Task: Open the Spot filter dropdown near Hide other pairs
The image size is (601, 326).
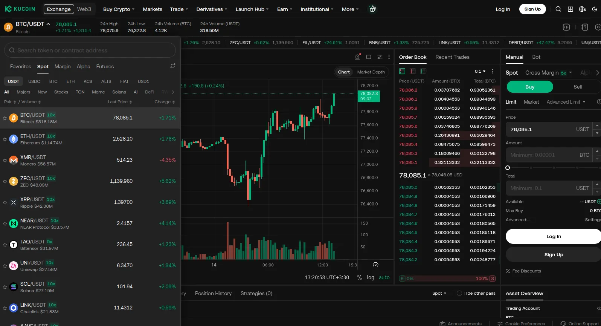Action: [439, 293]
